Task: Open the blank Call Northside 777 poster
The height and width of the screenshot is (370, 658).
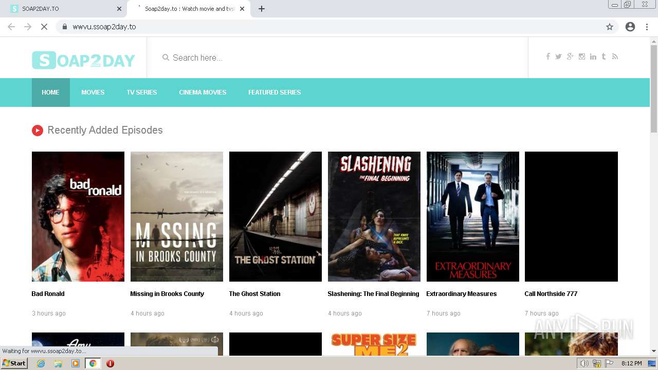Action: (x=571, y=216)
